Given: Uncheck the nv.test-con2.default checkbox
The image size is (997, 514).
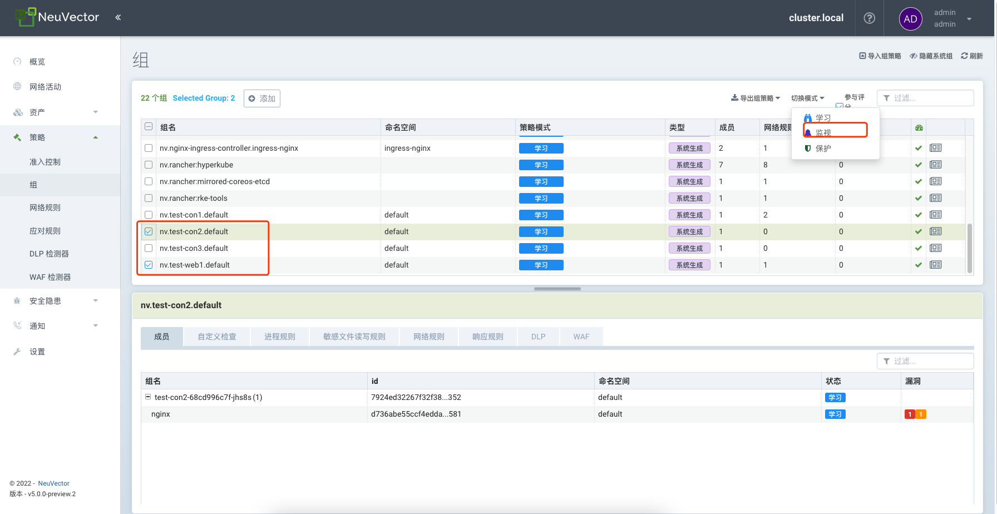Looking at the screenshot, I should [x=149, y=231].
